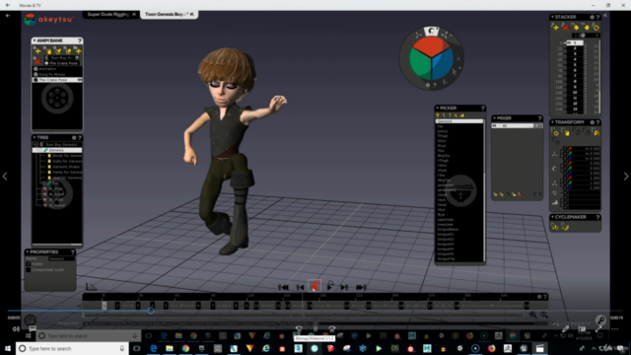Open Stacker settings gear
The height and width of the screenshot is (355, 631).
[x=592, y=17]
